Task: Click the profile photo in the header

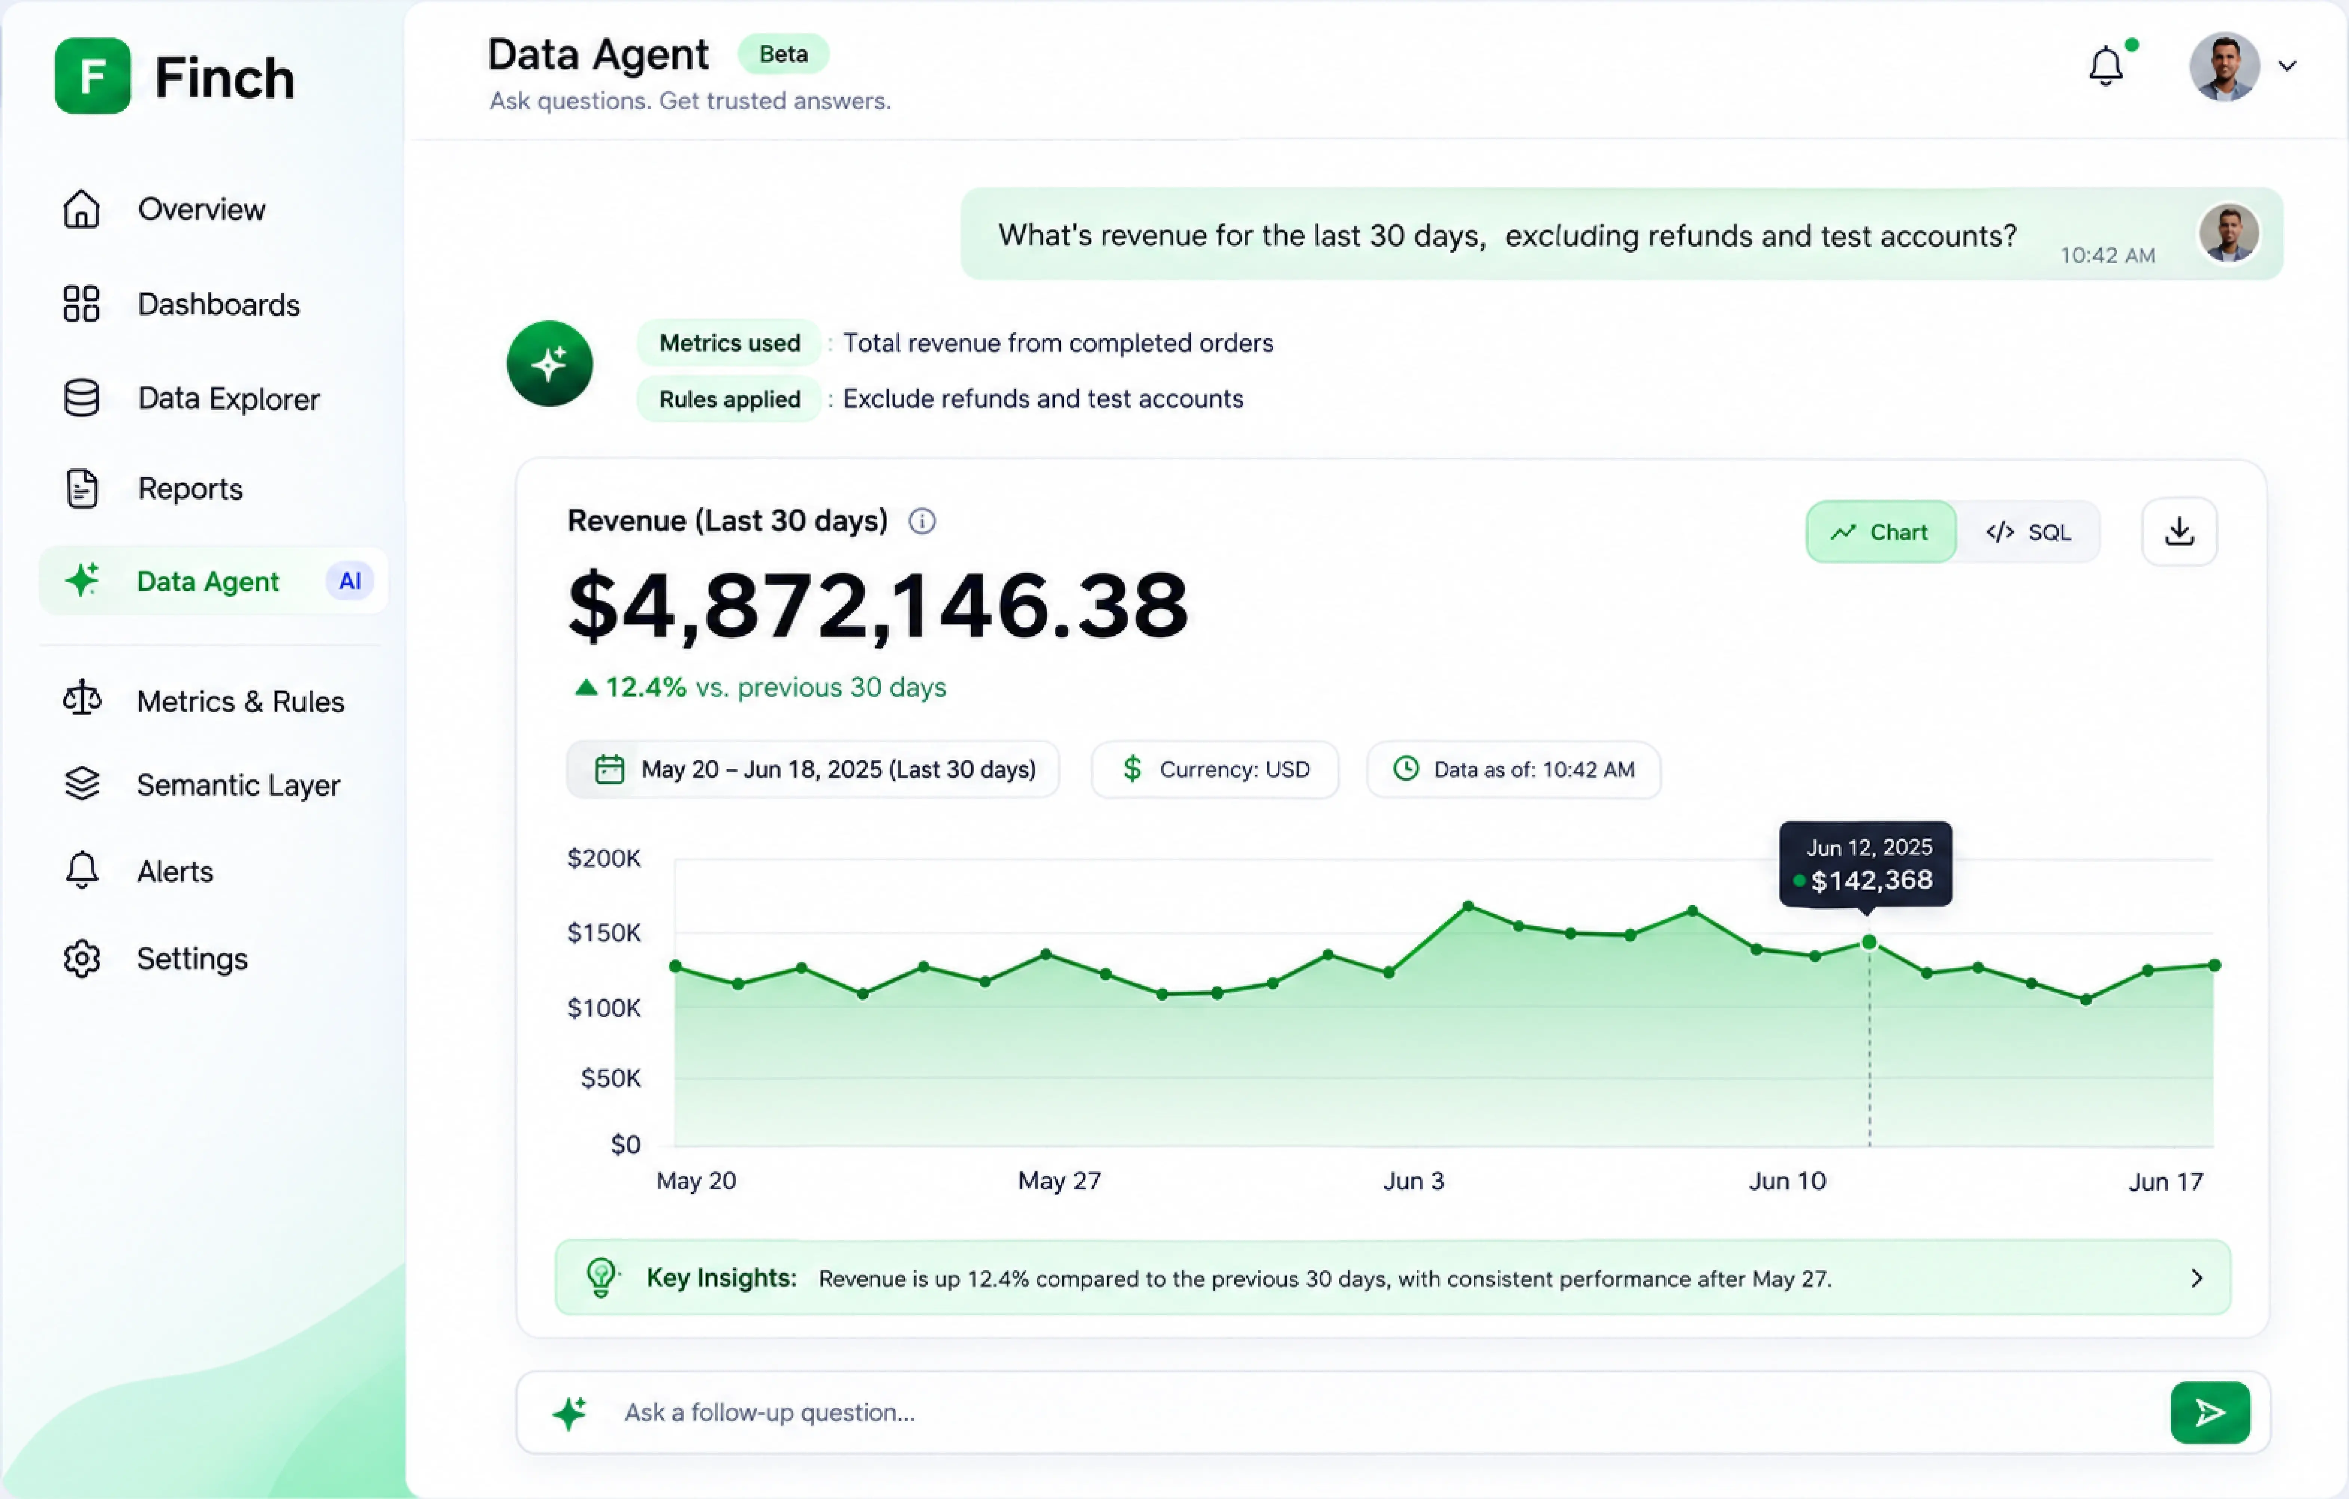Action: 2225,66
